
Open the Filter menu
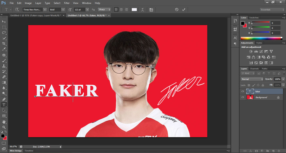click(67, 3)
